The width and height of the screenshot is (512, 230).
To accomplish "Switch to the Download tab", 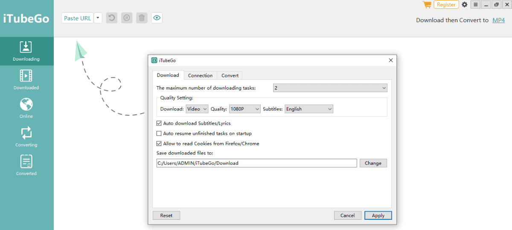I will [x=168, y=75].
